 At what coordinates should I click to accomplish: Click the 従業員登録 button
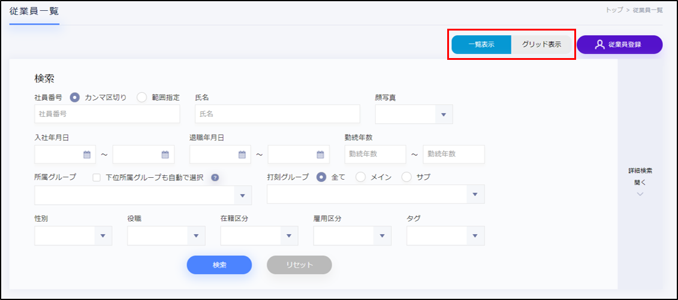coord(619,45)
